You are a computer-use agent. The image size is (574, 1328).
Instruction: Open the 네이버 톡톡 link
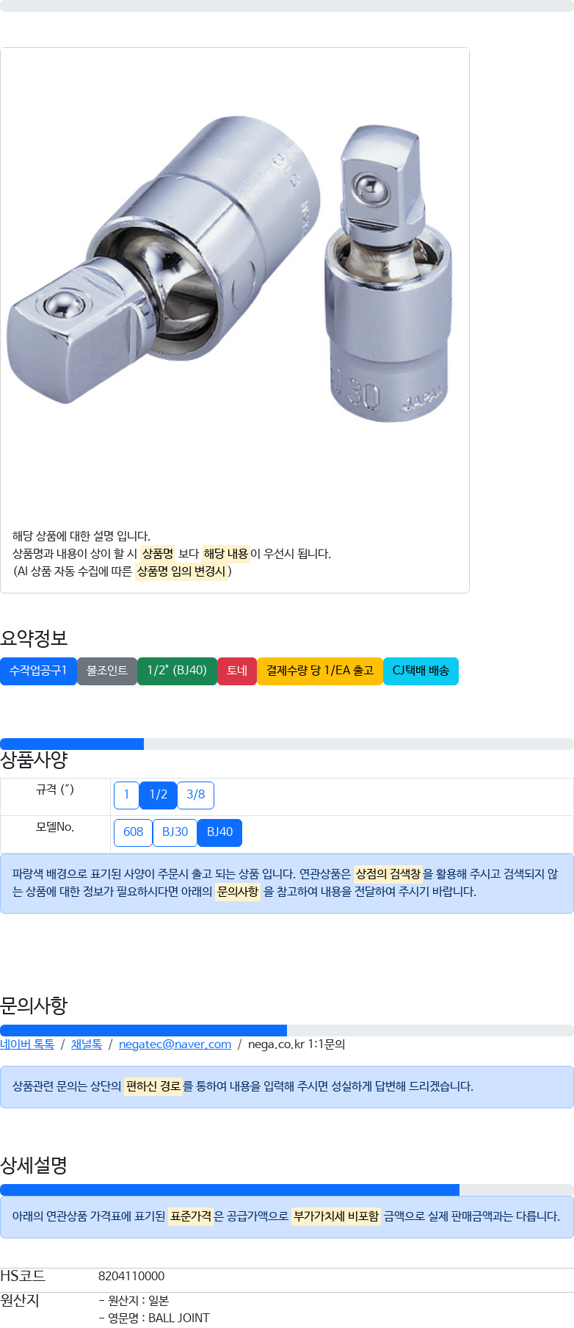27,1044
